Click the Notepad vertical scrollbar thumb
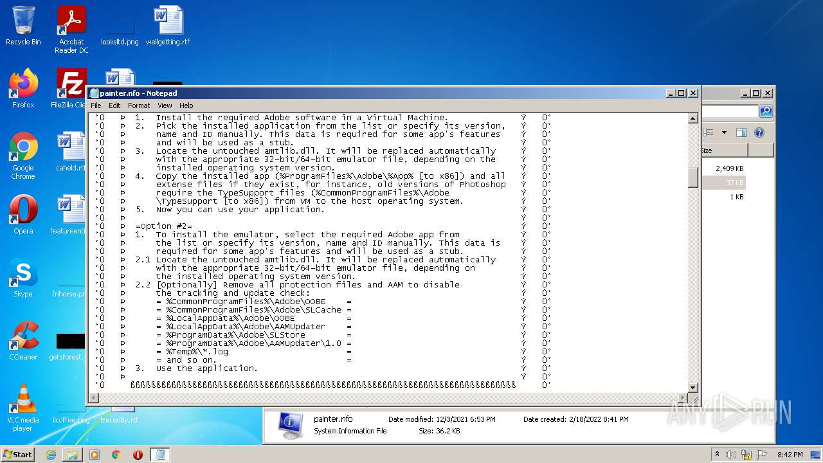The height and width of the screenshot is (463, 823). 693,177
